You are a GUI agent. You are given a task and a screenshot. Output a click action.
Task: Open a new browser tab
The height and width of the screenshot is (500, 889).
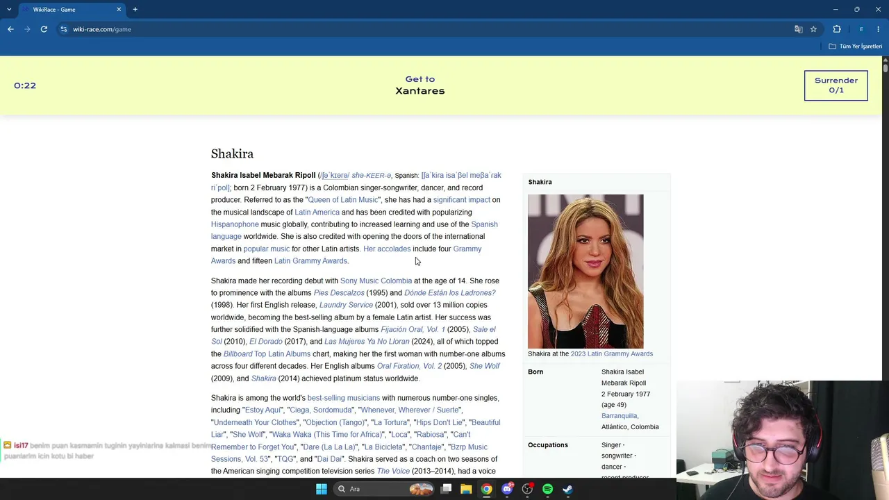pos(135,10)
